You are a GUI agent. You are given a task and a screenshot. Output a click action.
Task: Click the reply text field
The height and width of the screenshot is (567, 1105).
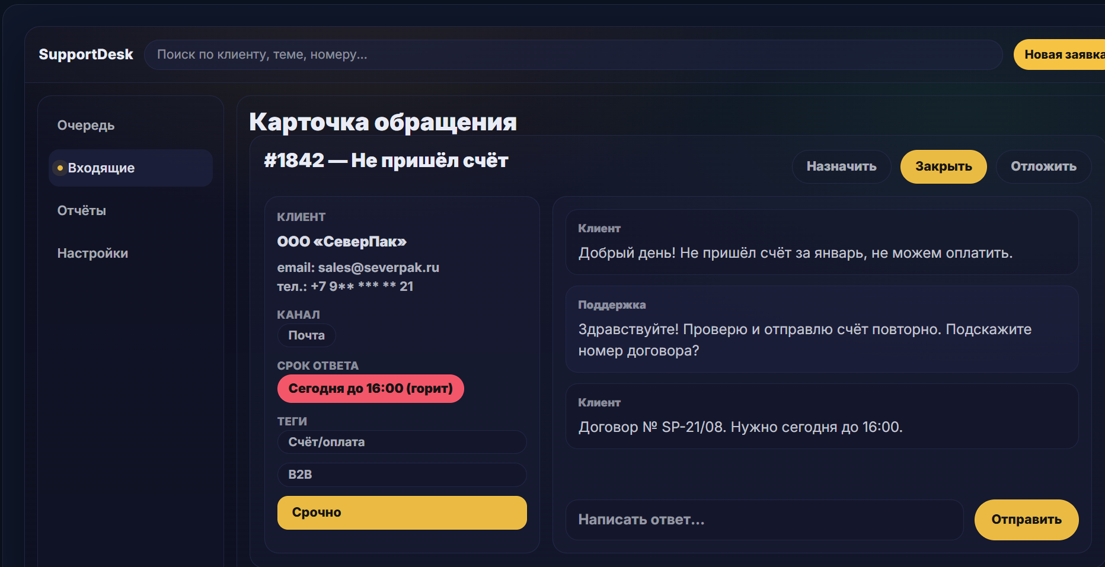coord(764,520)
